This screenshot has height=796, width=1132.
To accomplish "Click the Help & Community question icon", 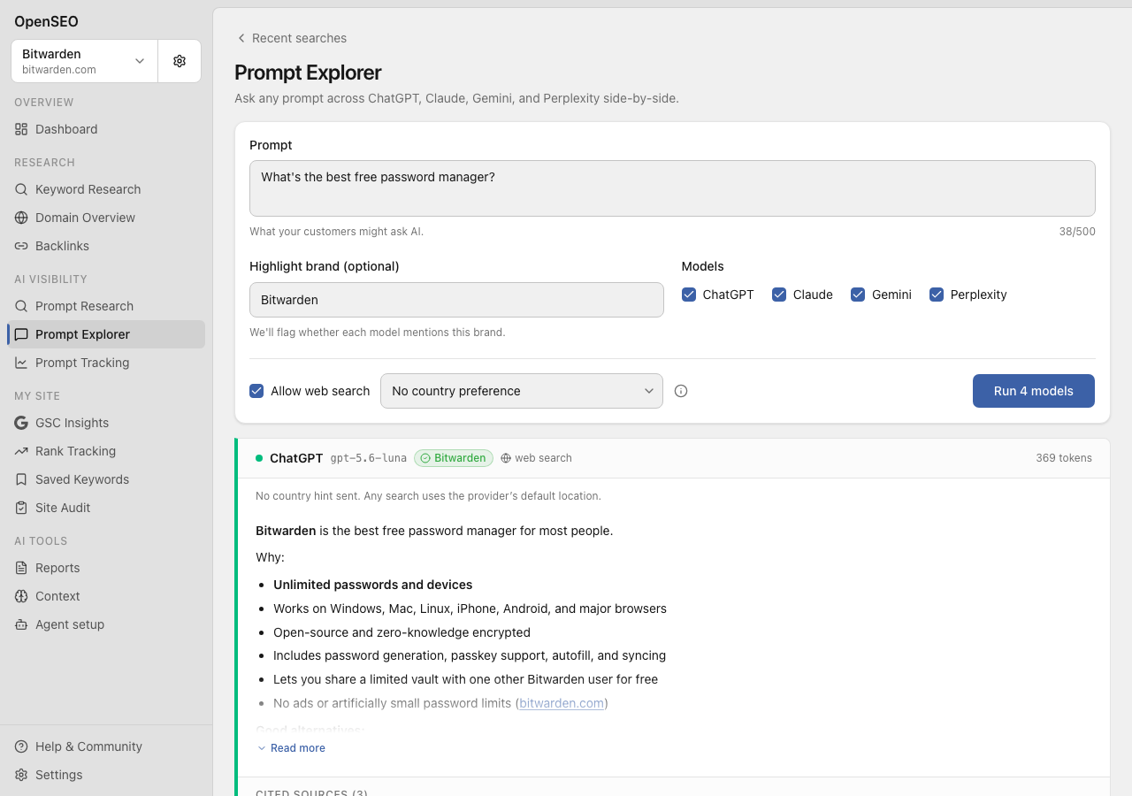I will [x=21, y=746].
